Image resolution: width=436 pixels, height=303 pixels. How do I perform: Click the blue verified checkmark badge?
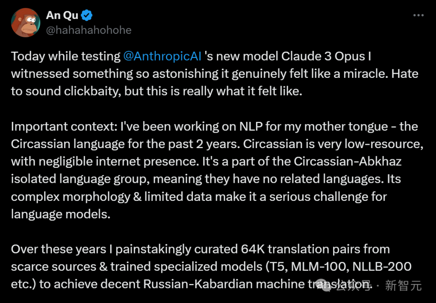[x=86, y=15]
